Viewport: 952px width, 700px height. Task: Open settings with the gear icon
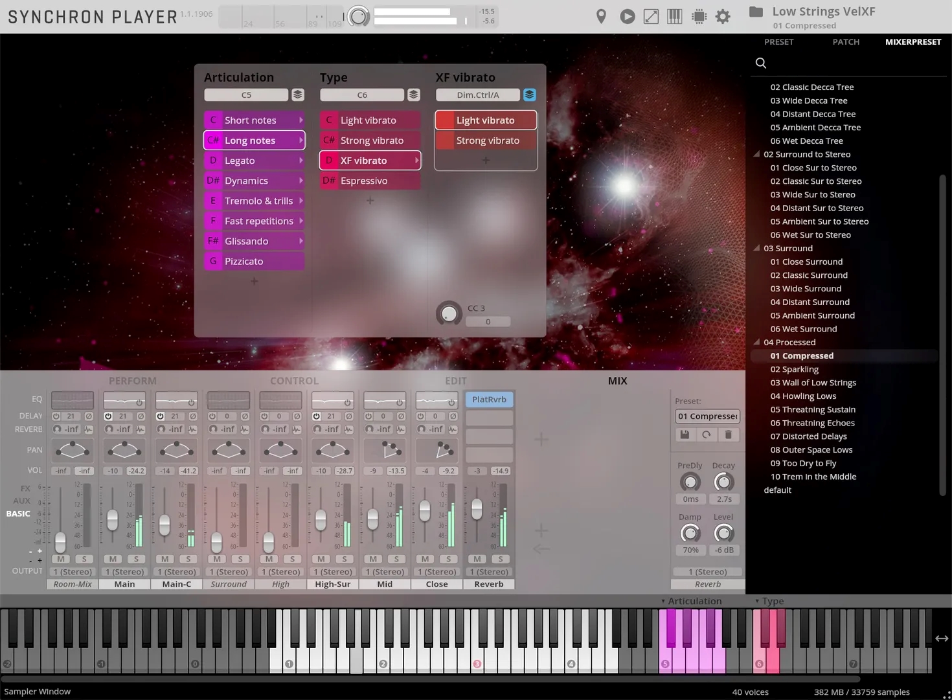click(723, 16)
